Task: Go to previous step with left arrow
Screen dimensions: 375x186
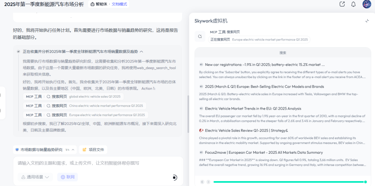Action: coord(202,182)
